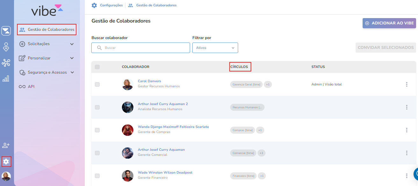Click CONVIDAR SELECIONADOS button
Image resolution: width=418 pixels, height=186 pixels.
tap(386, 48)
